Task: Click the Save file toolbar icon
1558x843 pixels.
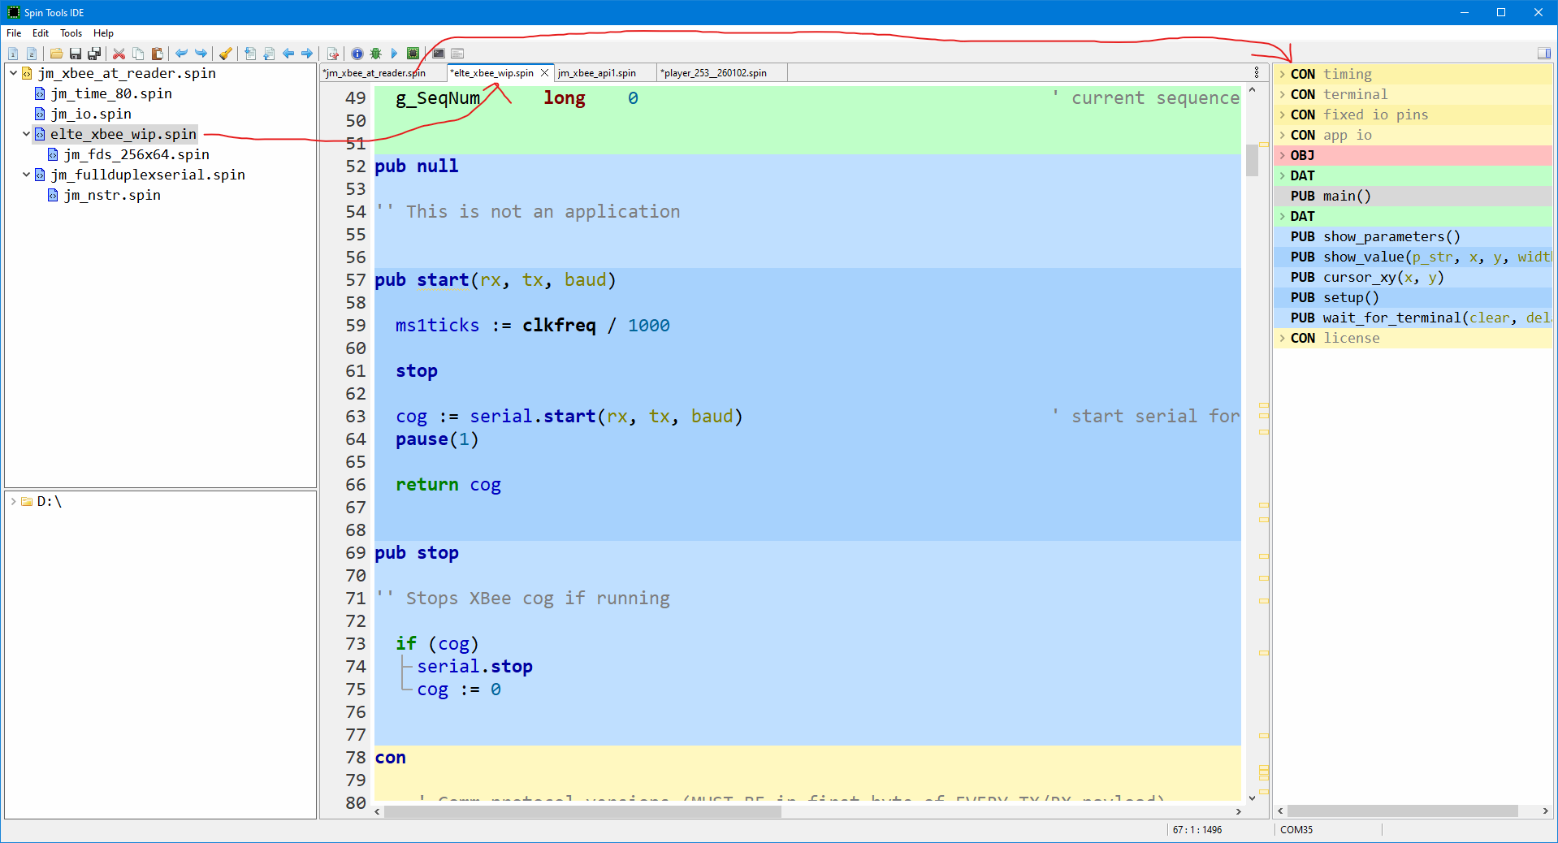Action: [x=76, y=54]
